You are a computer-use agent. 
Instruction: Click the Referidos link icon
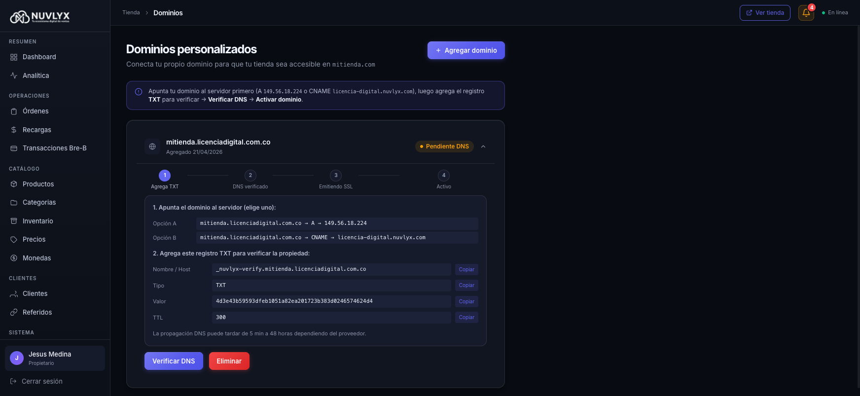(x=14, y=312)
